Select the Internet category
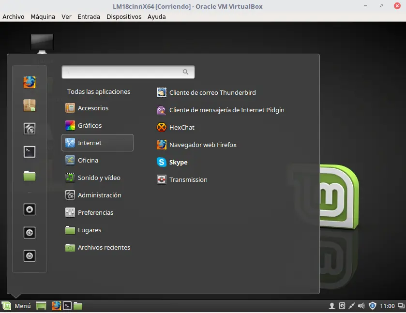406x313 pixels. (x=97, y=143)
